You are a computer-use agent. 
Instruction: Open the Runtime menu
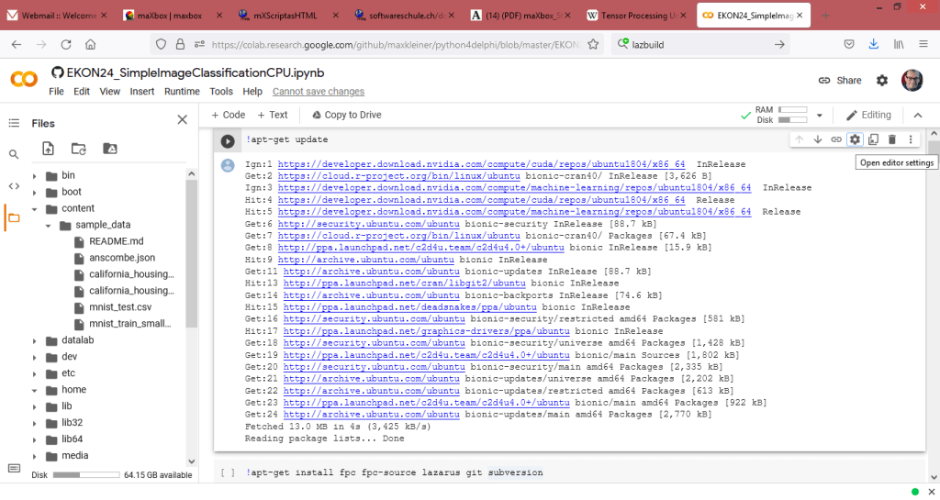[x=182, y=92]
